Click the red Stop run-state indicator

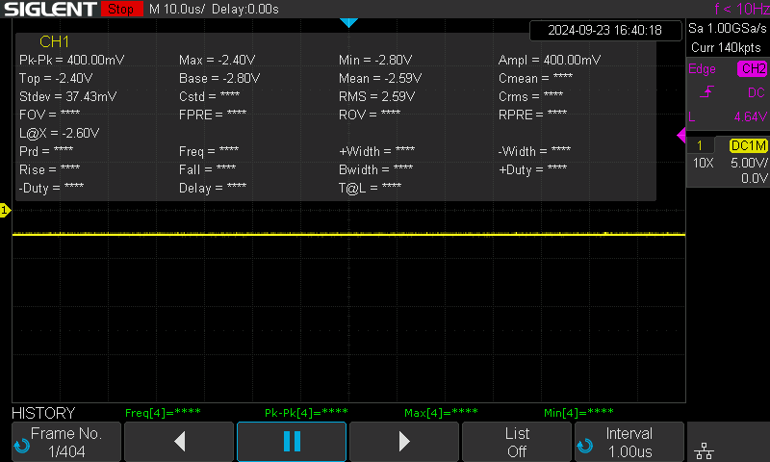coord(120,9)
